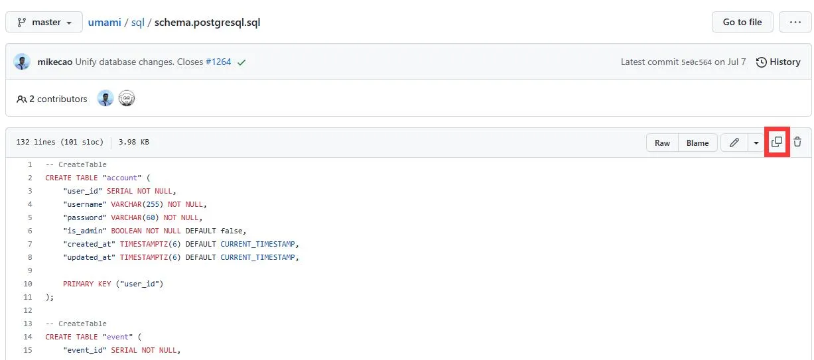
Task: Click PRIMARY KEY ("user_id") code line
Action: point(113,284)
